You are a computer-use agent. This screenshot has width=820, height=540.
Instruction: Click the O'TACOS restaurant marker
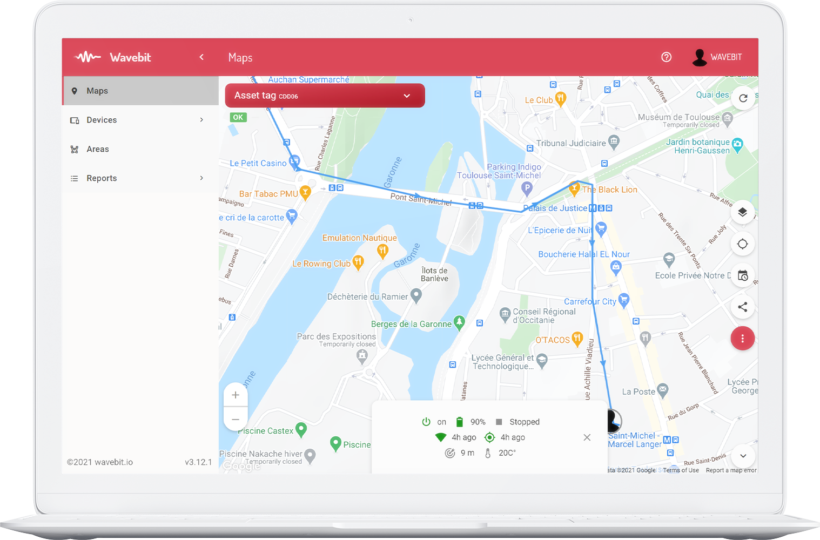click(x=577, y=339)
